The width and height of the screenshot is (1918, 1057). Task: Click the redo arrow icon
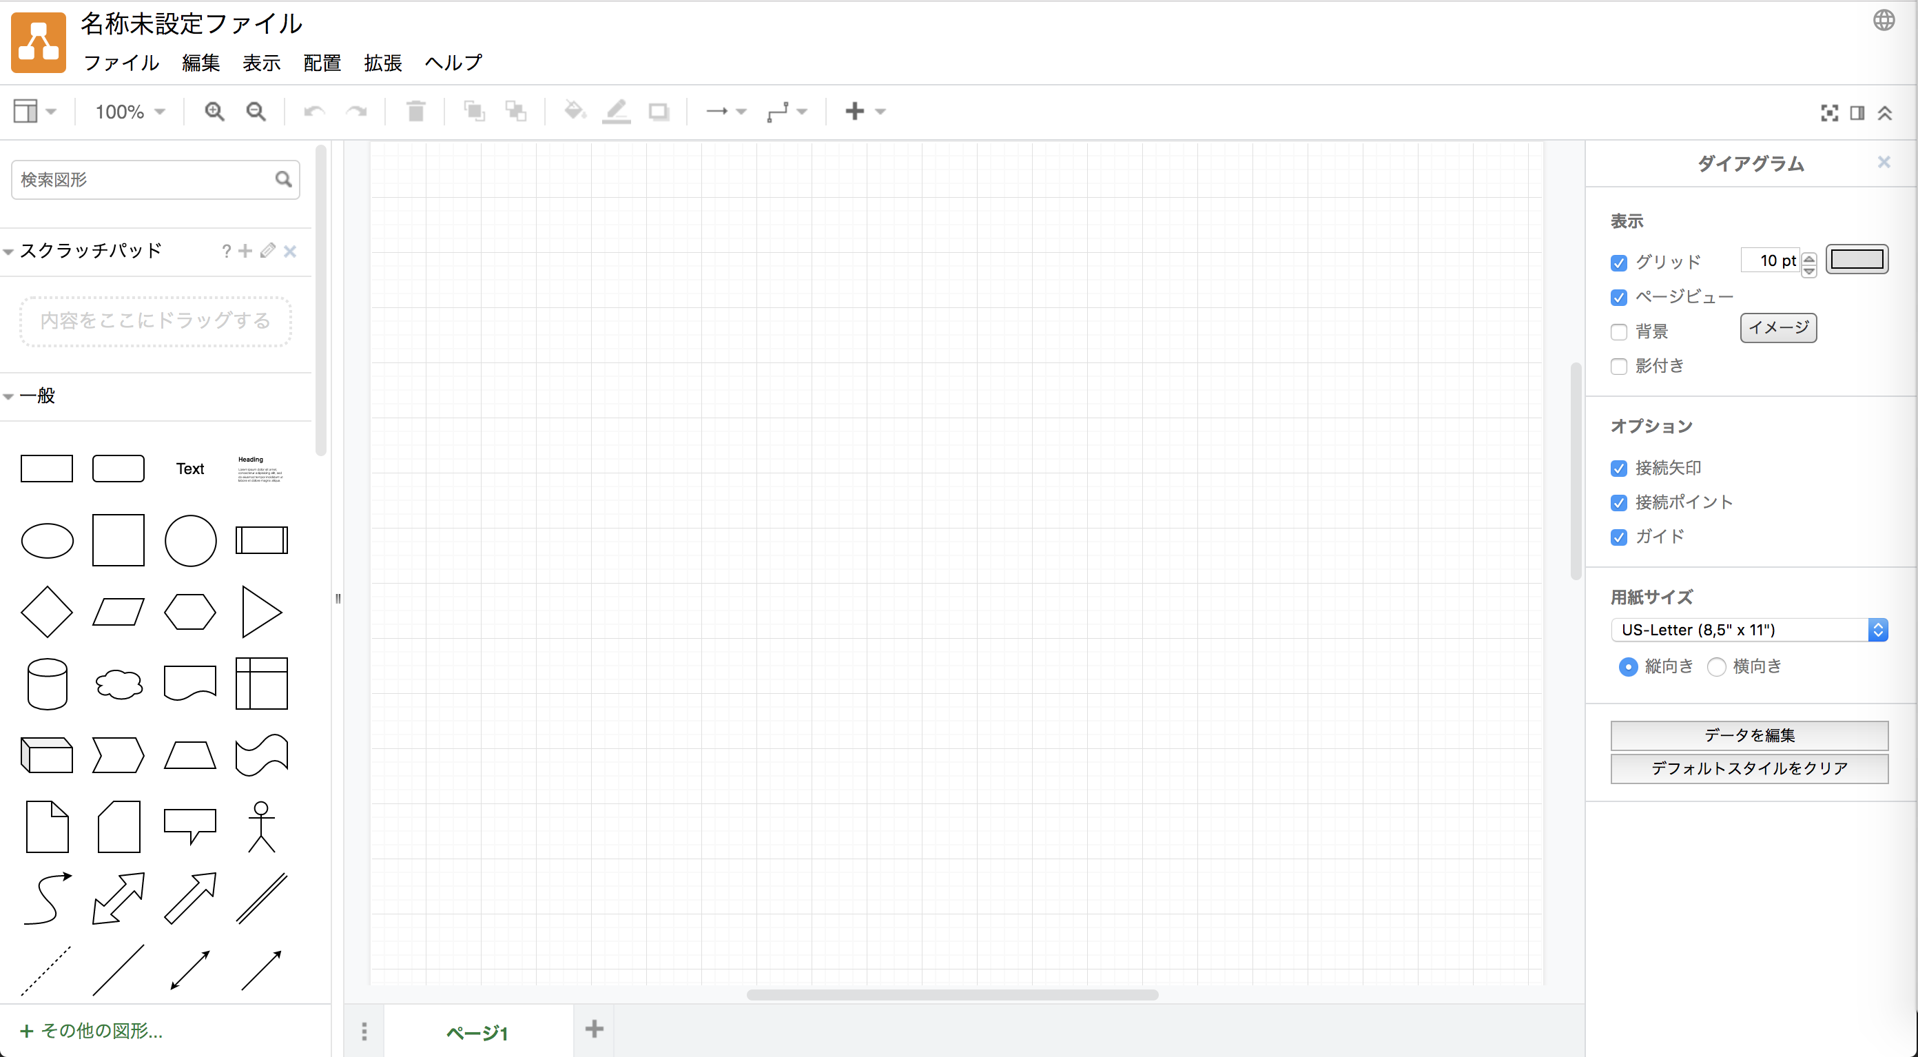(x=357, y=112)
